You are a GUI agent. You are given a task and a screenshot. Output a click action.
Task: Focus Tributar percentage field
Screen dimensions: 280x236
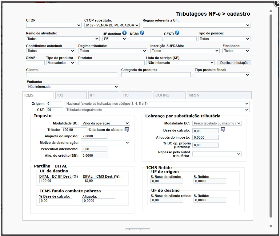(x=74, y=130)
